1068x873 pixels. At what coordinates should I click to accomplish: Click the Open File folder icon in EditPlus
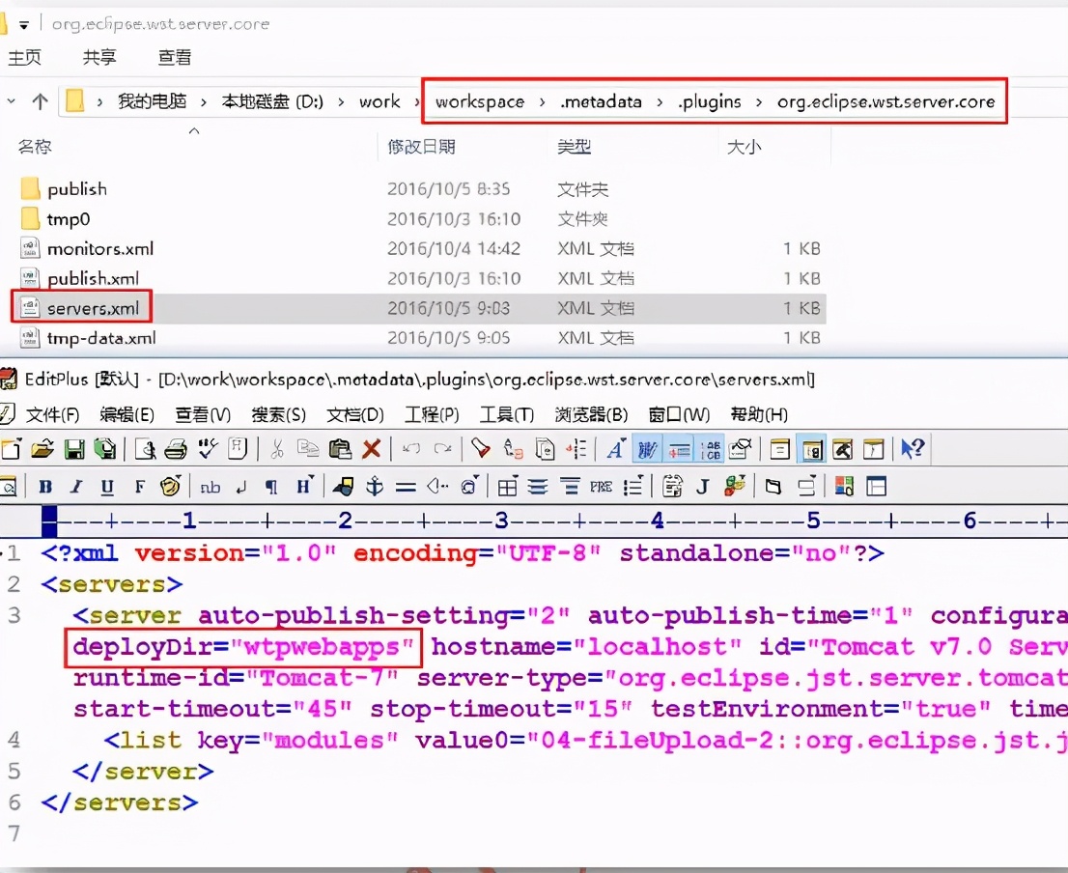(43, 449)
